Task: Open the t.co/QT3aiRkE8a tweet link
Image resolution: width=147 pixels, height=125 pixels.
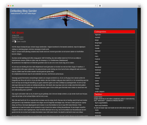Action: (101, 105)
